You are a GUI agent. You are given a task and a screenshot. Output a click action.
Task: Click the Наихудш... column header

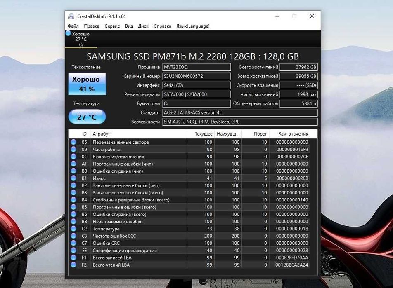[x=228, y=134]
